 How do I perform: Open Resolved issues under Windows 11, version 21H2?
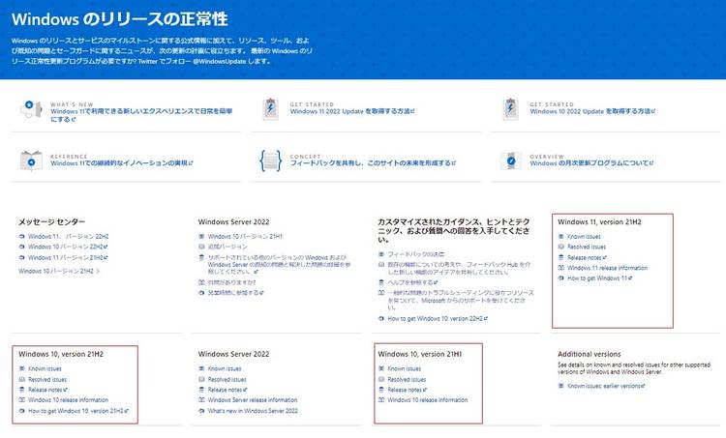click(x=587, y=247)
